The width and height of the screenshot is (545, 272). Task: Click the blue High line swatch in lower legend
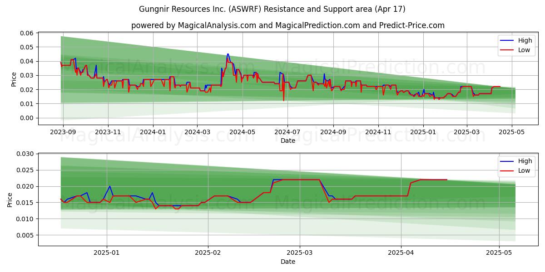point(506,161)
